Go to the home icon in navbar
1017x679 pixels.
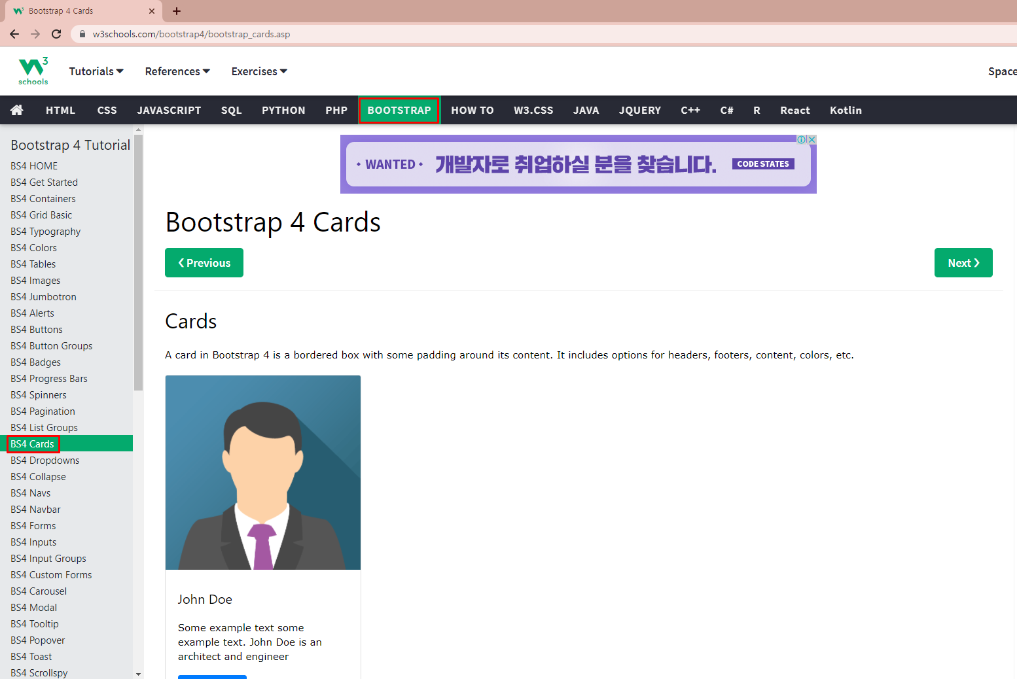[17, 110]
